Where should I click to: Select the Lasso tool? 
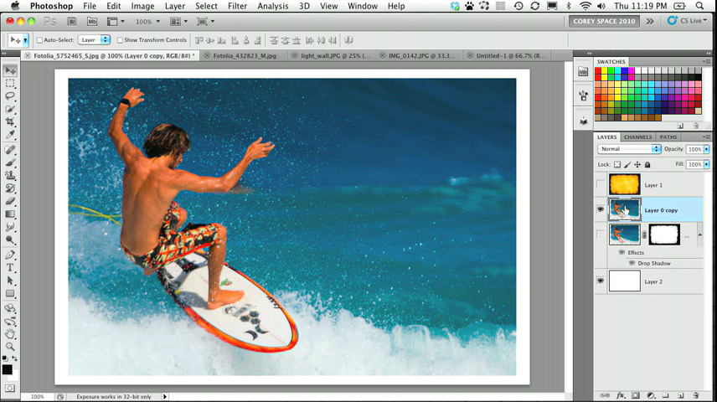point(10,96)
